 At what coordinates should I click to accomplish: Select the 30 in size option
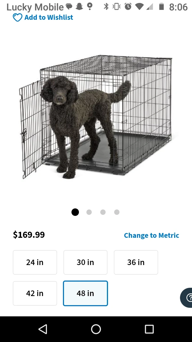point(85,262)
